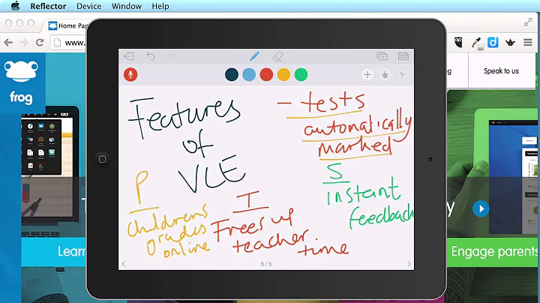
Task: Open the Device menu
Action: click(x=88, y=6)
